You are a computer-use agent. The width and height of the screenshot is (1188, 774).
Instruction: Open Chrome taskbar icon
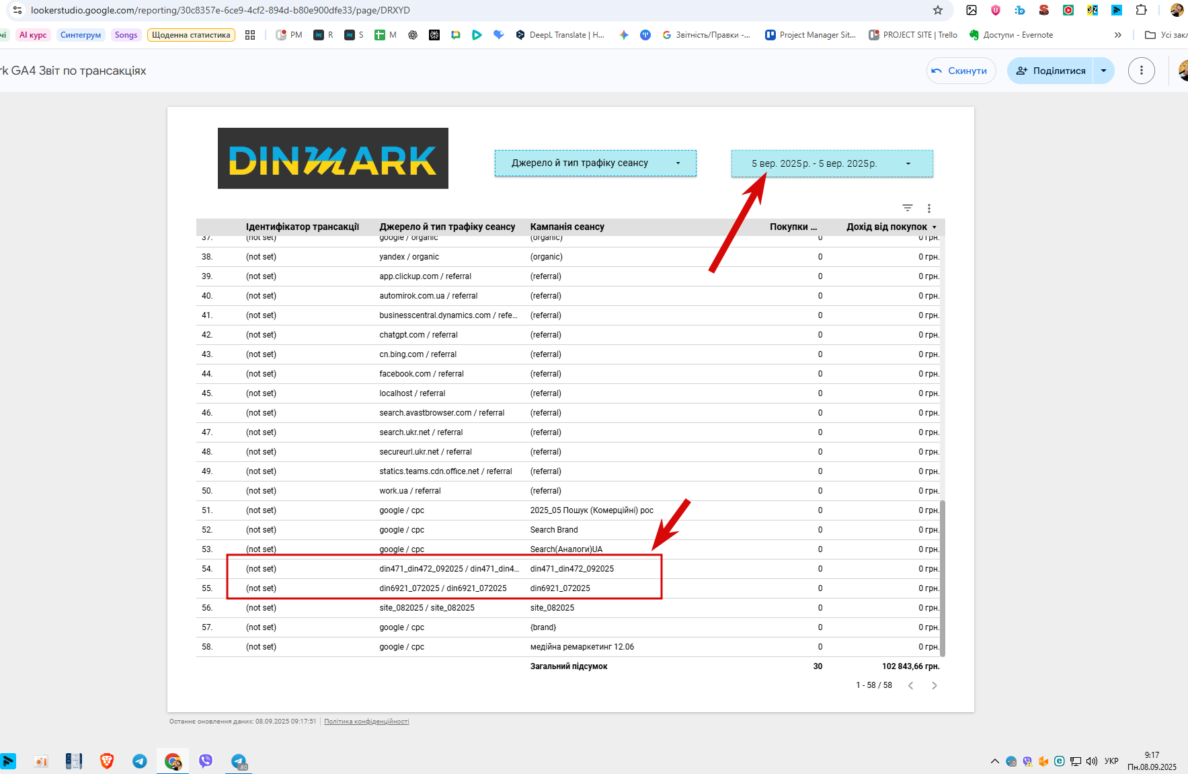coord(173,761)
